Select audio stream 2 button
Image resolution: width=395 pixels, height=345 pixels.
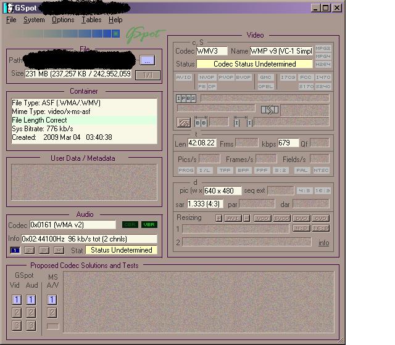pyautogui.click(x=30, y=250)
